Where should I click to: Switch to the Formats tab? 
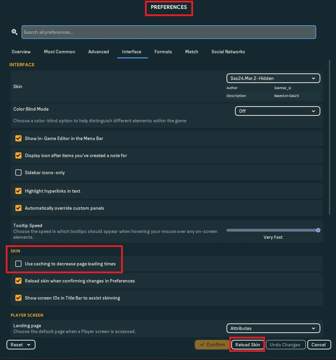[163, 52]
